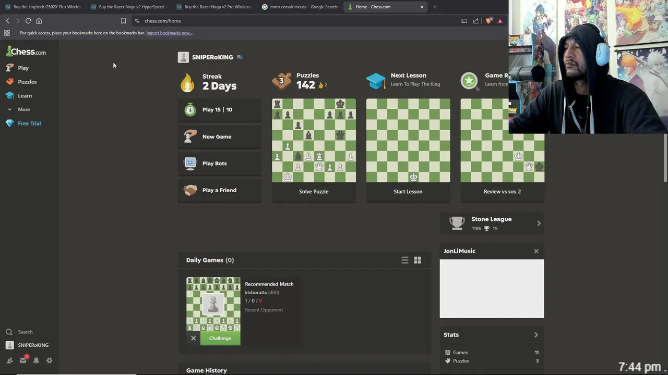Click the Solve Puzzle button

tap(314, 192)
